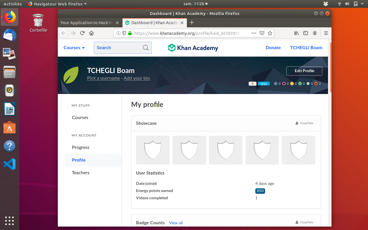
Task: Close the Dashboard Khan Academy tab
Action: pyautogui.click(x=182, y=23)
